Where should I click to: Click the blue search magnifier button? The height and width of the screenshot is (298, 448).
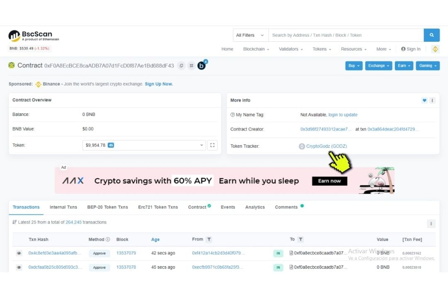[x=431, y=35]
